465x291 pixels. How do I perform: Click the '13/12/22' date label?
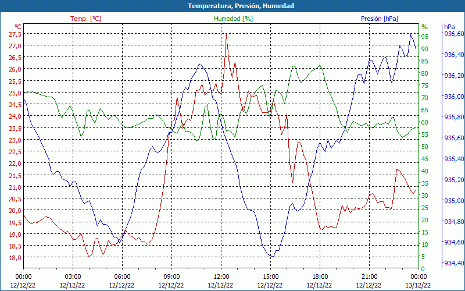pos(418,285)
